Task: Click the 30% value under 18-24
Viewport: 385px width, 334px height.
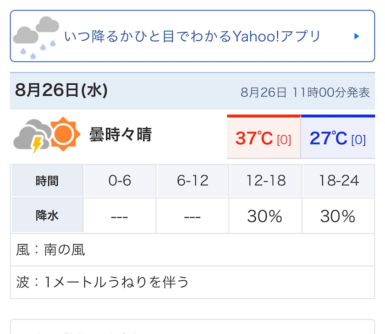Action: [x=338, y=216]
